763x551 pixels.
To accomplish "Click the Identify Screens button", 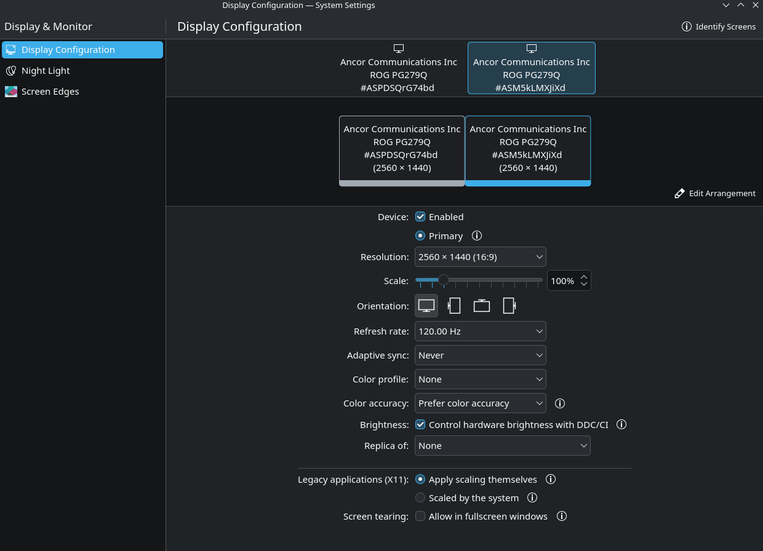I will [719, 27].
